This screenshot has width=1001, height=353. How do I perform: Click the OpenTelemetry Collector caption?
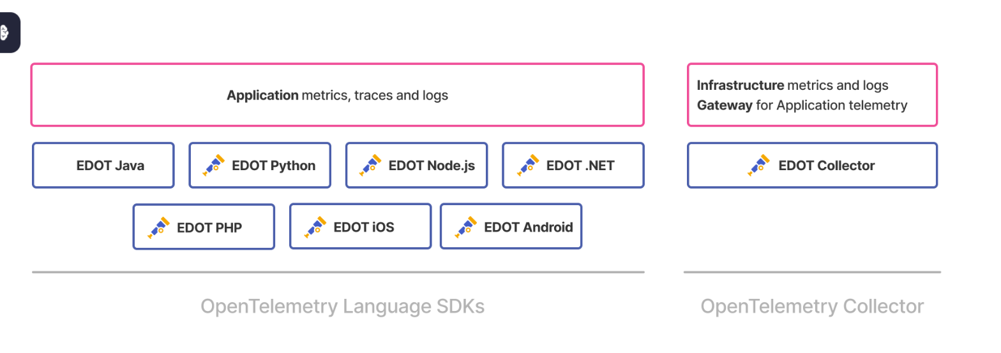812,306
